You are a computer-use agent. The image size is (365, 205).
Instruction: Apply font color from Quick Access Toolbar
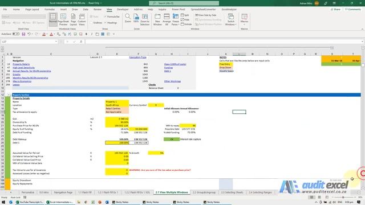pyautogui.click(x=51, y=34)
